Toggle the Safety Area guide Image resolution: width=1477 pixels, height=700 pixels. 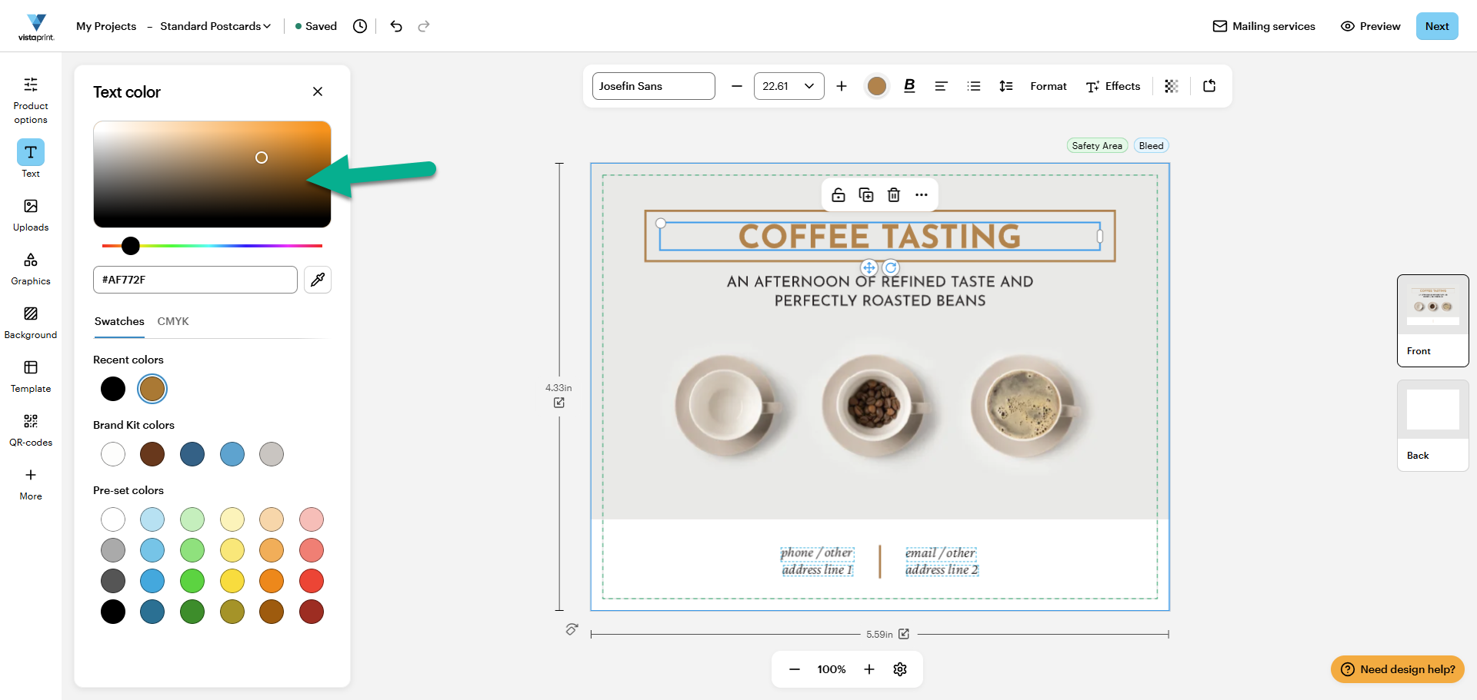coord(1097,146)
